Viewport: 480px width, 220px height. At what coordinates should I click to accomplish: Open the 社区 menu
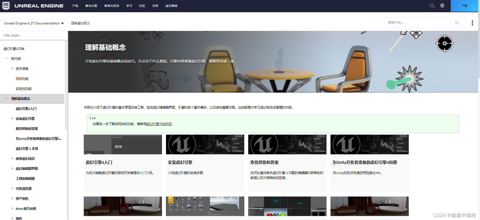pyautogui.click(x=142, y=6)
